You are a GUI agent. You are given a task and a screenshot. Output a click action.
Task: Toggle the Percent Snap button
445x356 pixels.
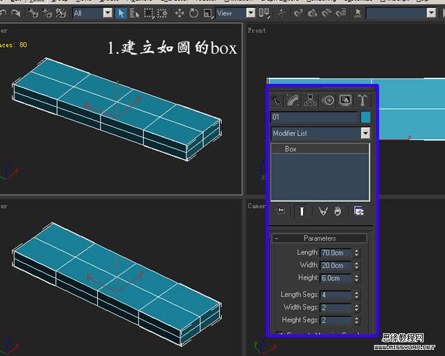click(327, 13)
